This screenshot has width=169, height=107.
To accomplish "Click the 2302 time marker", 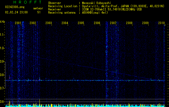I will tap(33, 23).
